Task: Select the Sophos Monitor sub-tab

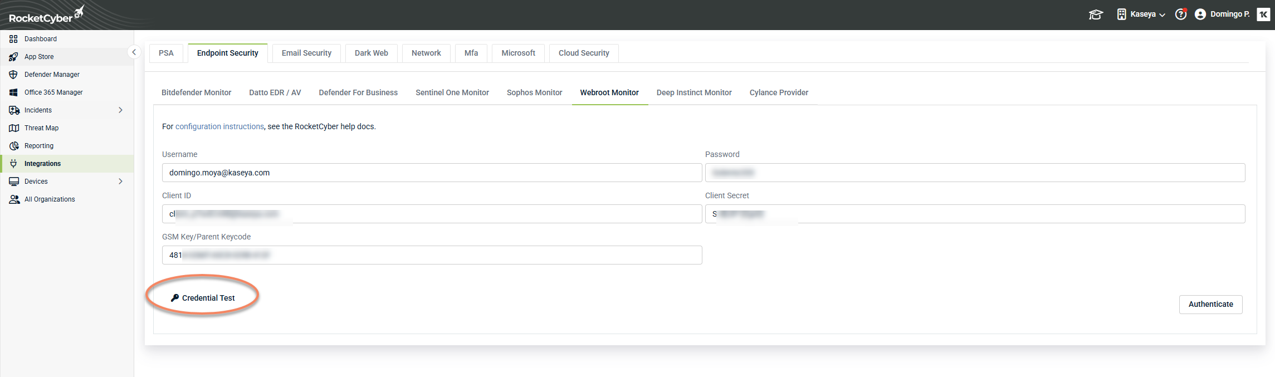Action: coord(534,92)
